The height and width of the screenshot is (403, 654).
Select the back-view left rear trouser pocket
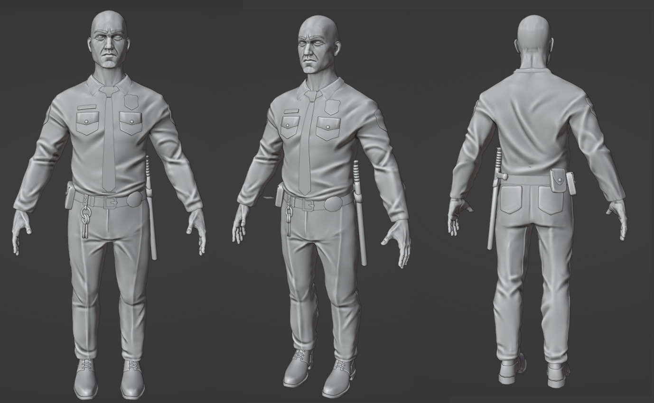pyautogui.click(x=510, y=199)
